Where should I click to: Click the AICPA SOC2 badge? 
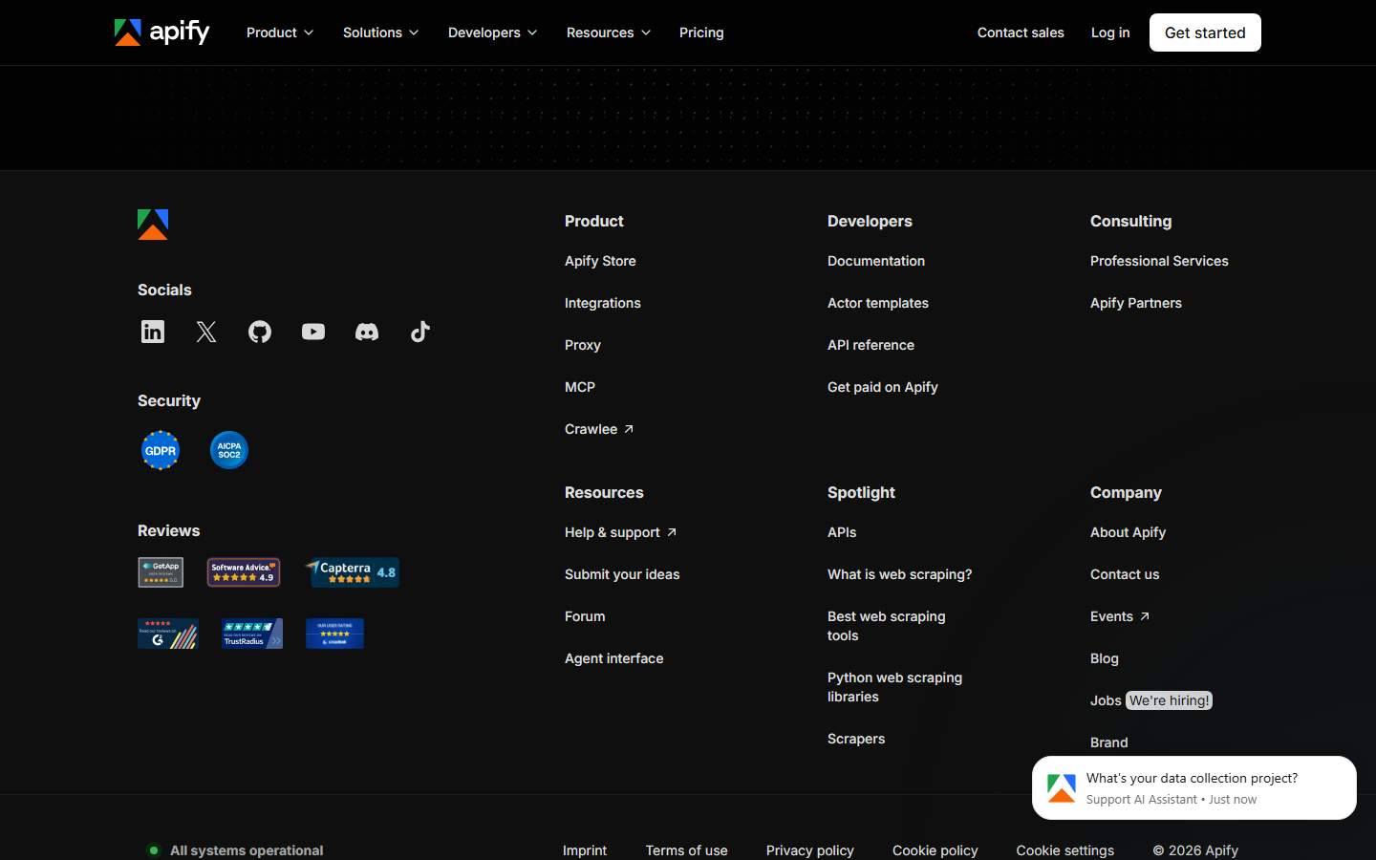tap(229, 450)
